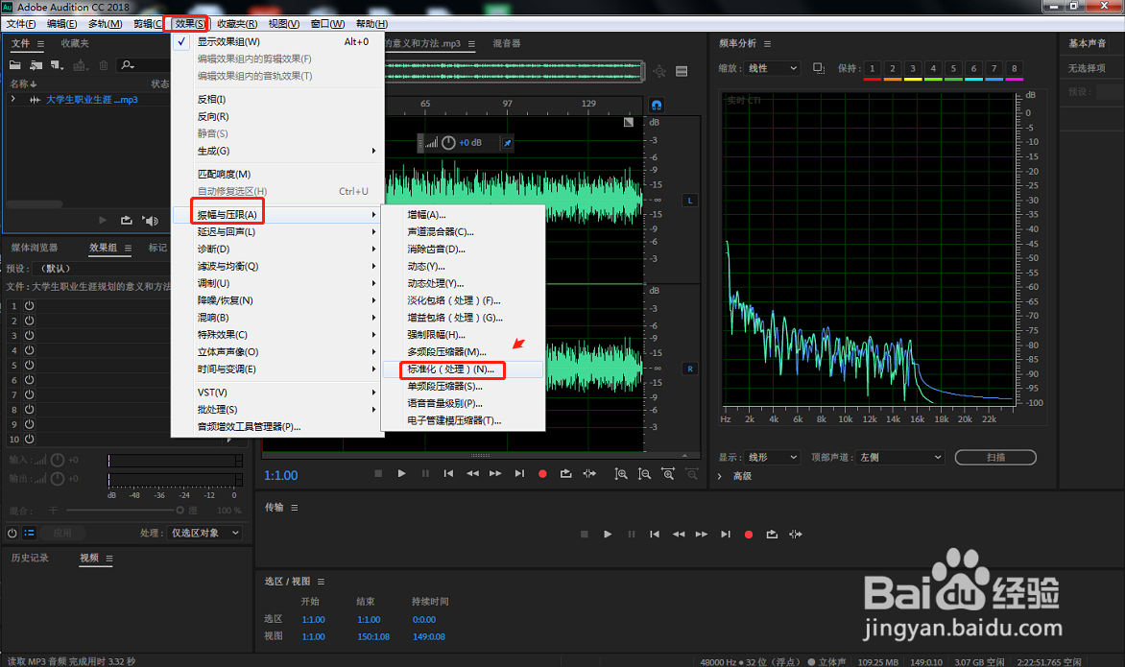The image size is (1125, 667).
Task: Click the stop button in 传输 panel
Action: 584,535
